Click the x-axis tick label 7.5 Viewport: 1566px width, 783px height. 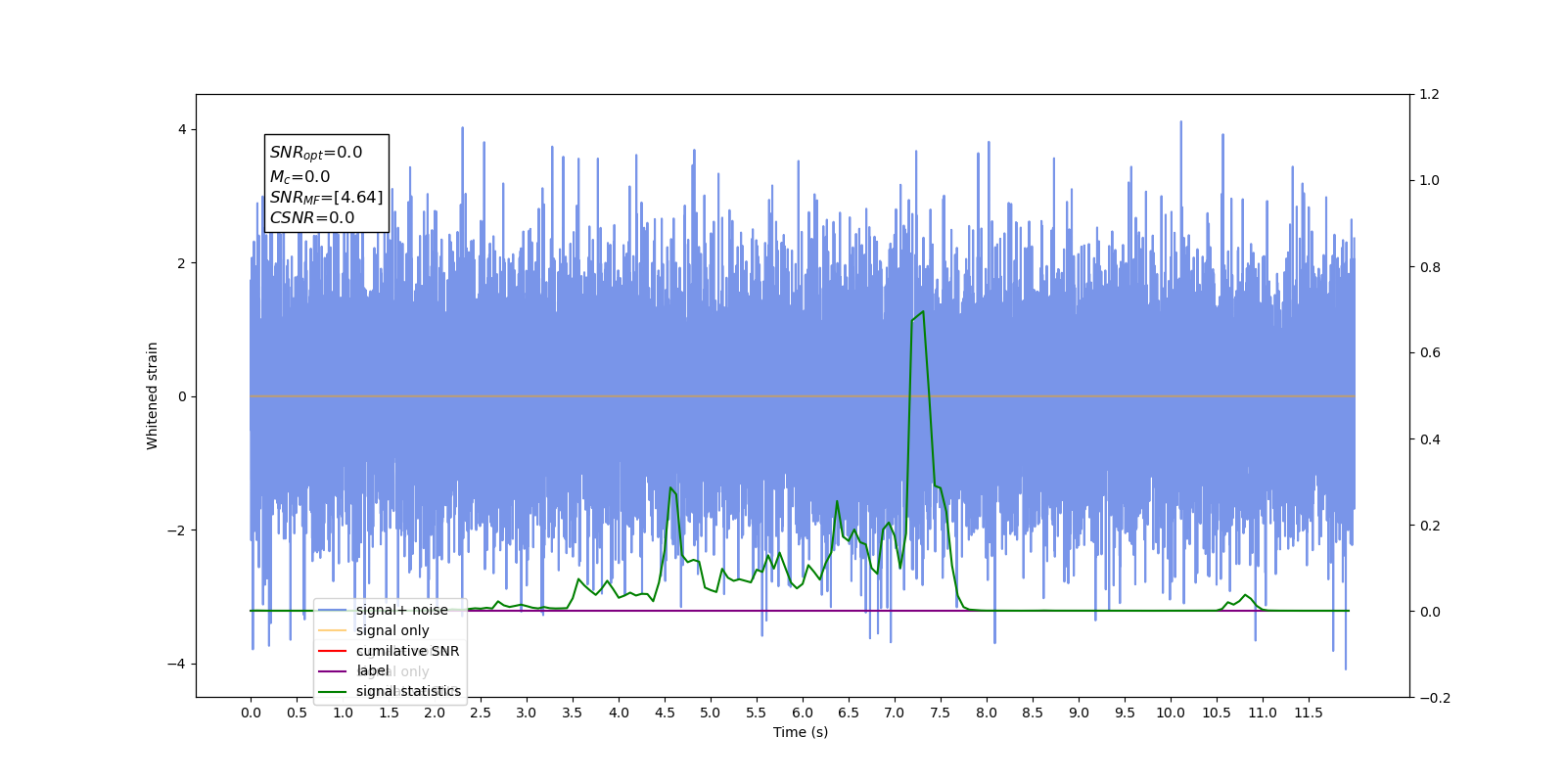(941, 713)
